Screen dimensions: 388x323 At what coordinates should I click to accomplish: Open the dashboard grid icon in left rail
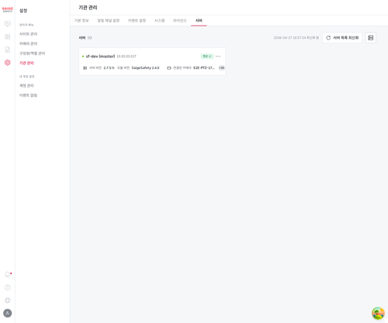pyautogui.click(x=8, y=36)
